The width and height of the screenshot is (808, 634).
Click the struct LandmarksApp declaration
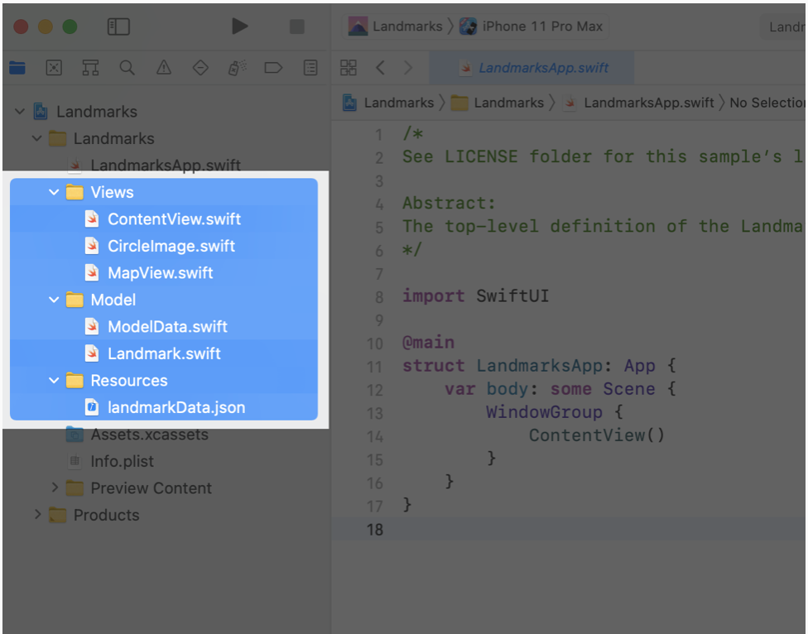[538, 366]
